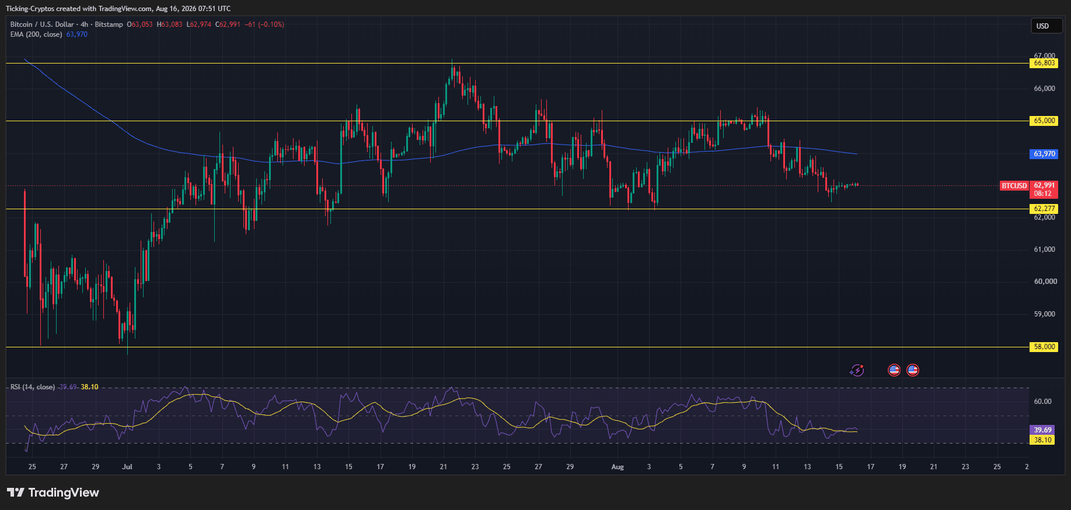Click the yellow 58,000 price label
The height and width of the screenshot is (510, 1071).
(x=1044, y=347)
